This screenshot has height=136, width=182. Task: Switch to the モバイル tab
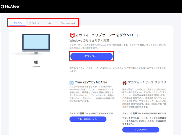coord(34,23)
